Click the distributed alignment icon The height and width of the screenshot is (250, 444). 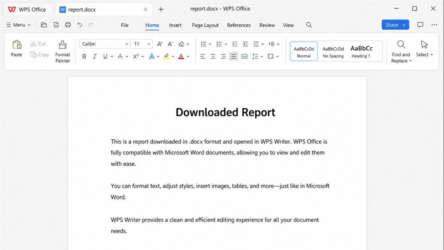(x=244, y=56)
